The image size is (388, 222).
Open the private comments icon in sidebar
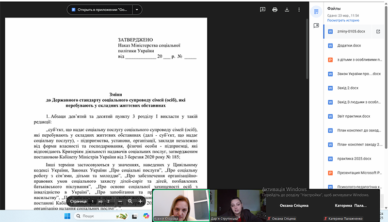click(316, 26)
